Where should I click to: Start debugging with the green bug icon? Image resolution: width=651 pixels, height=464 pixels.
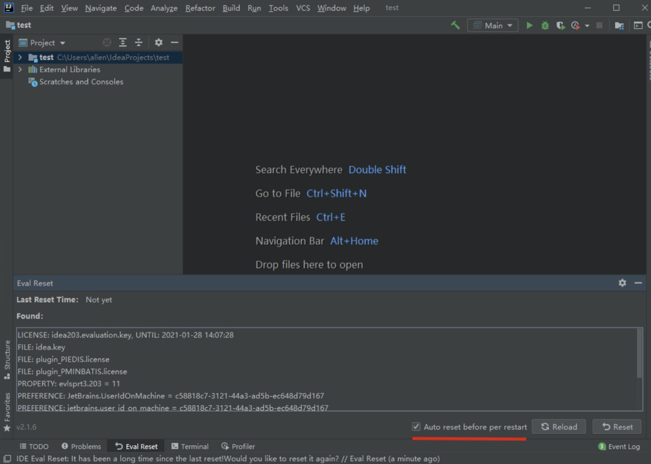(x=545, y=25)
